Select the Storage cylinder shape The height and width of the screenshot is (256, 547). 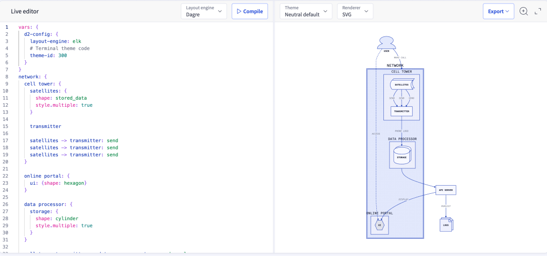(402, 155)
